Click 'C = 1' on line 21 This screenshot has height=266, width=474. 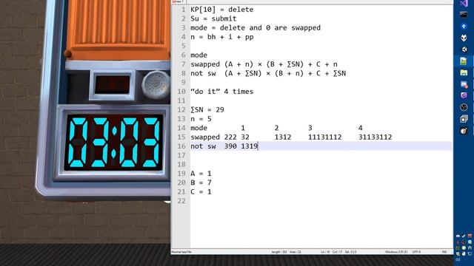coord(201,192)
